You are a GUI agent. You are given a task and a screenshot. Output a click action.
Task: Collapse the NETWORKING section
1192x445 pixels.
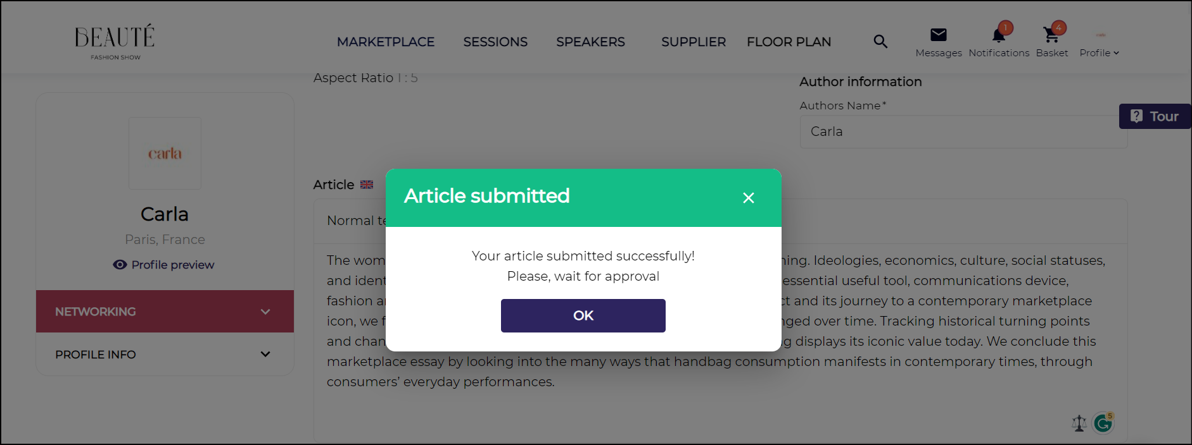coord(265,312)
